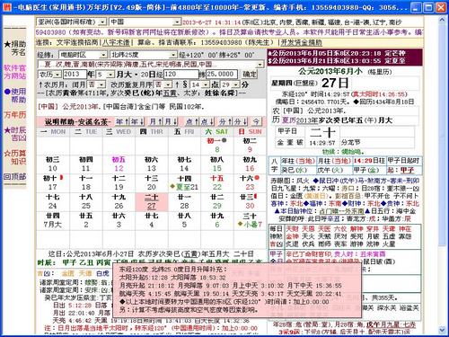Viewport: 449px width, 337px height.
Task: Click the 分↑ minute-up button
Action: click(225, 121)
